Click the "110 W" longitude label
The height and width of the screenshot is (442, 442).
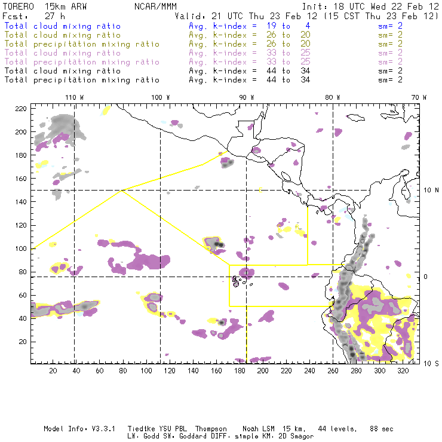[x=75, y=97]
